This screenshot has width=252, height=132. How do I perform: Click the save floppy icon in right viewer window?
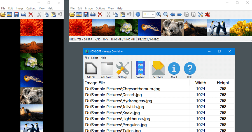pos(86,14)
